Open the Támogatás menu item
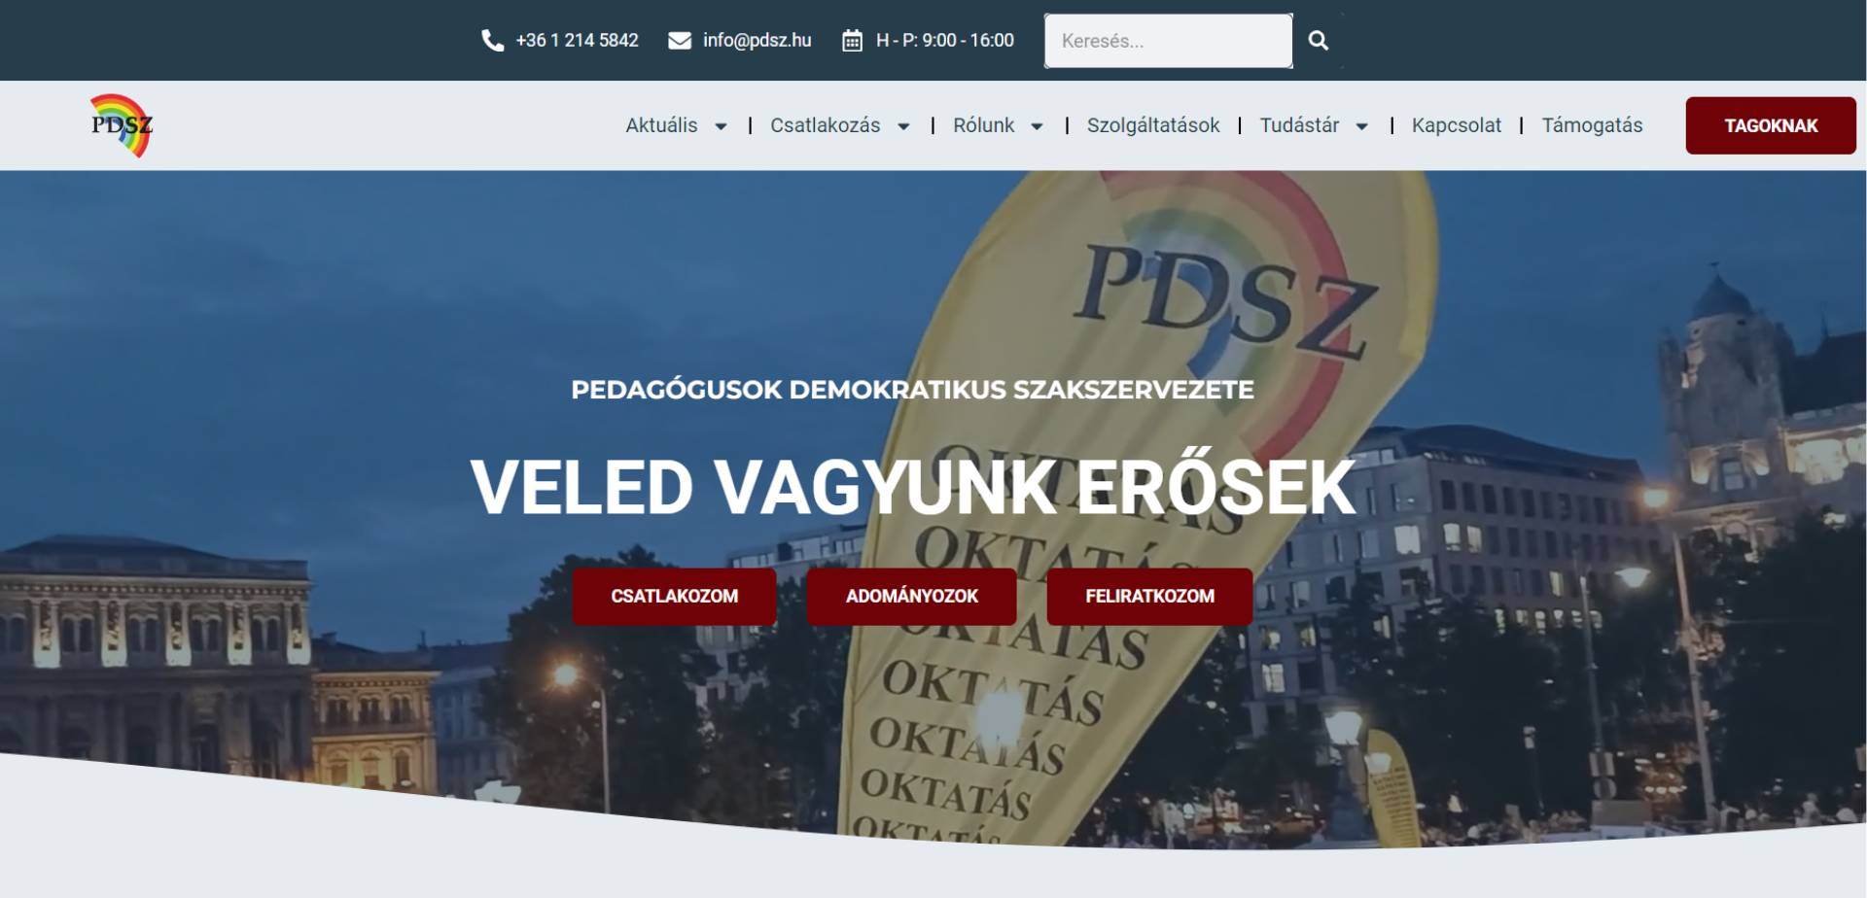1867x898 pixels. [1592, 125]
